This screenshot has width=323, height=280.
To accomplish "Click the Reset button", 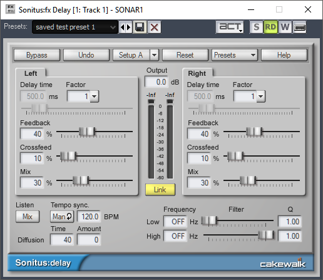I will click(x=185, y=55).
